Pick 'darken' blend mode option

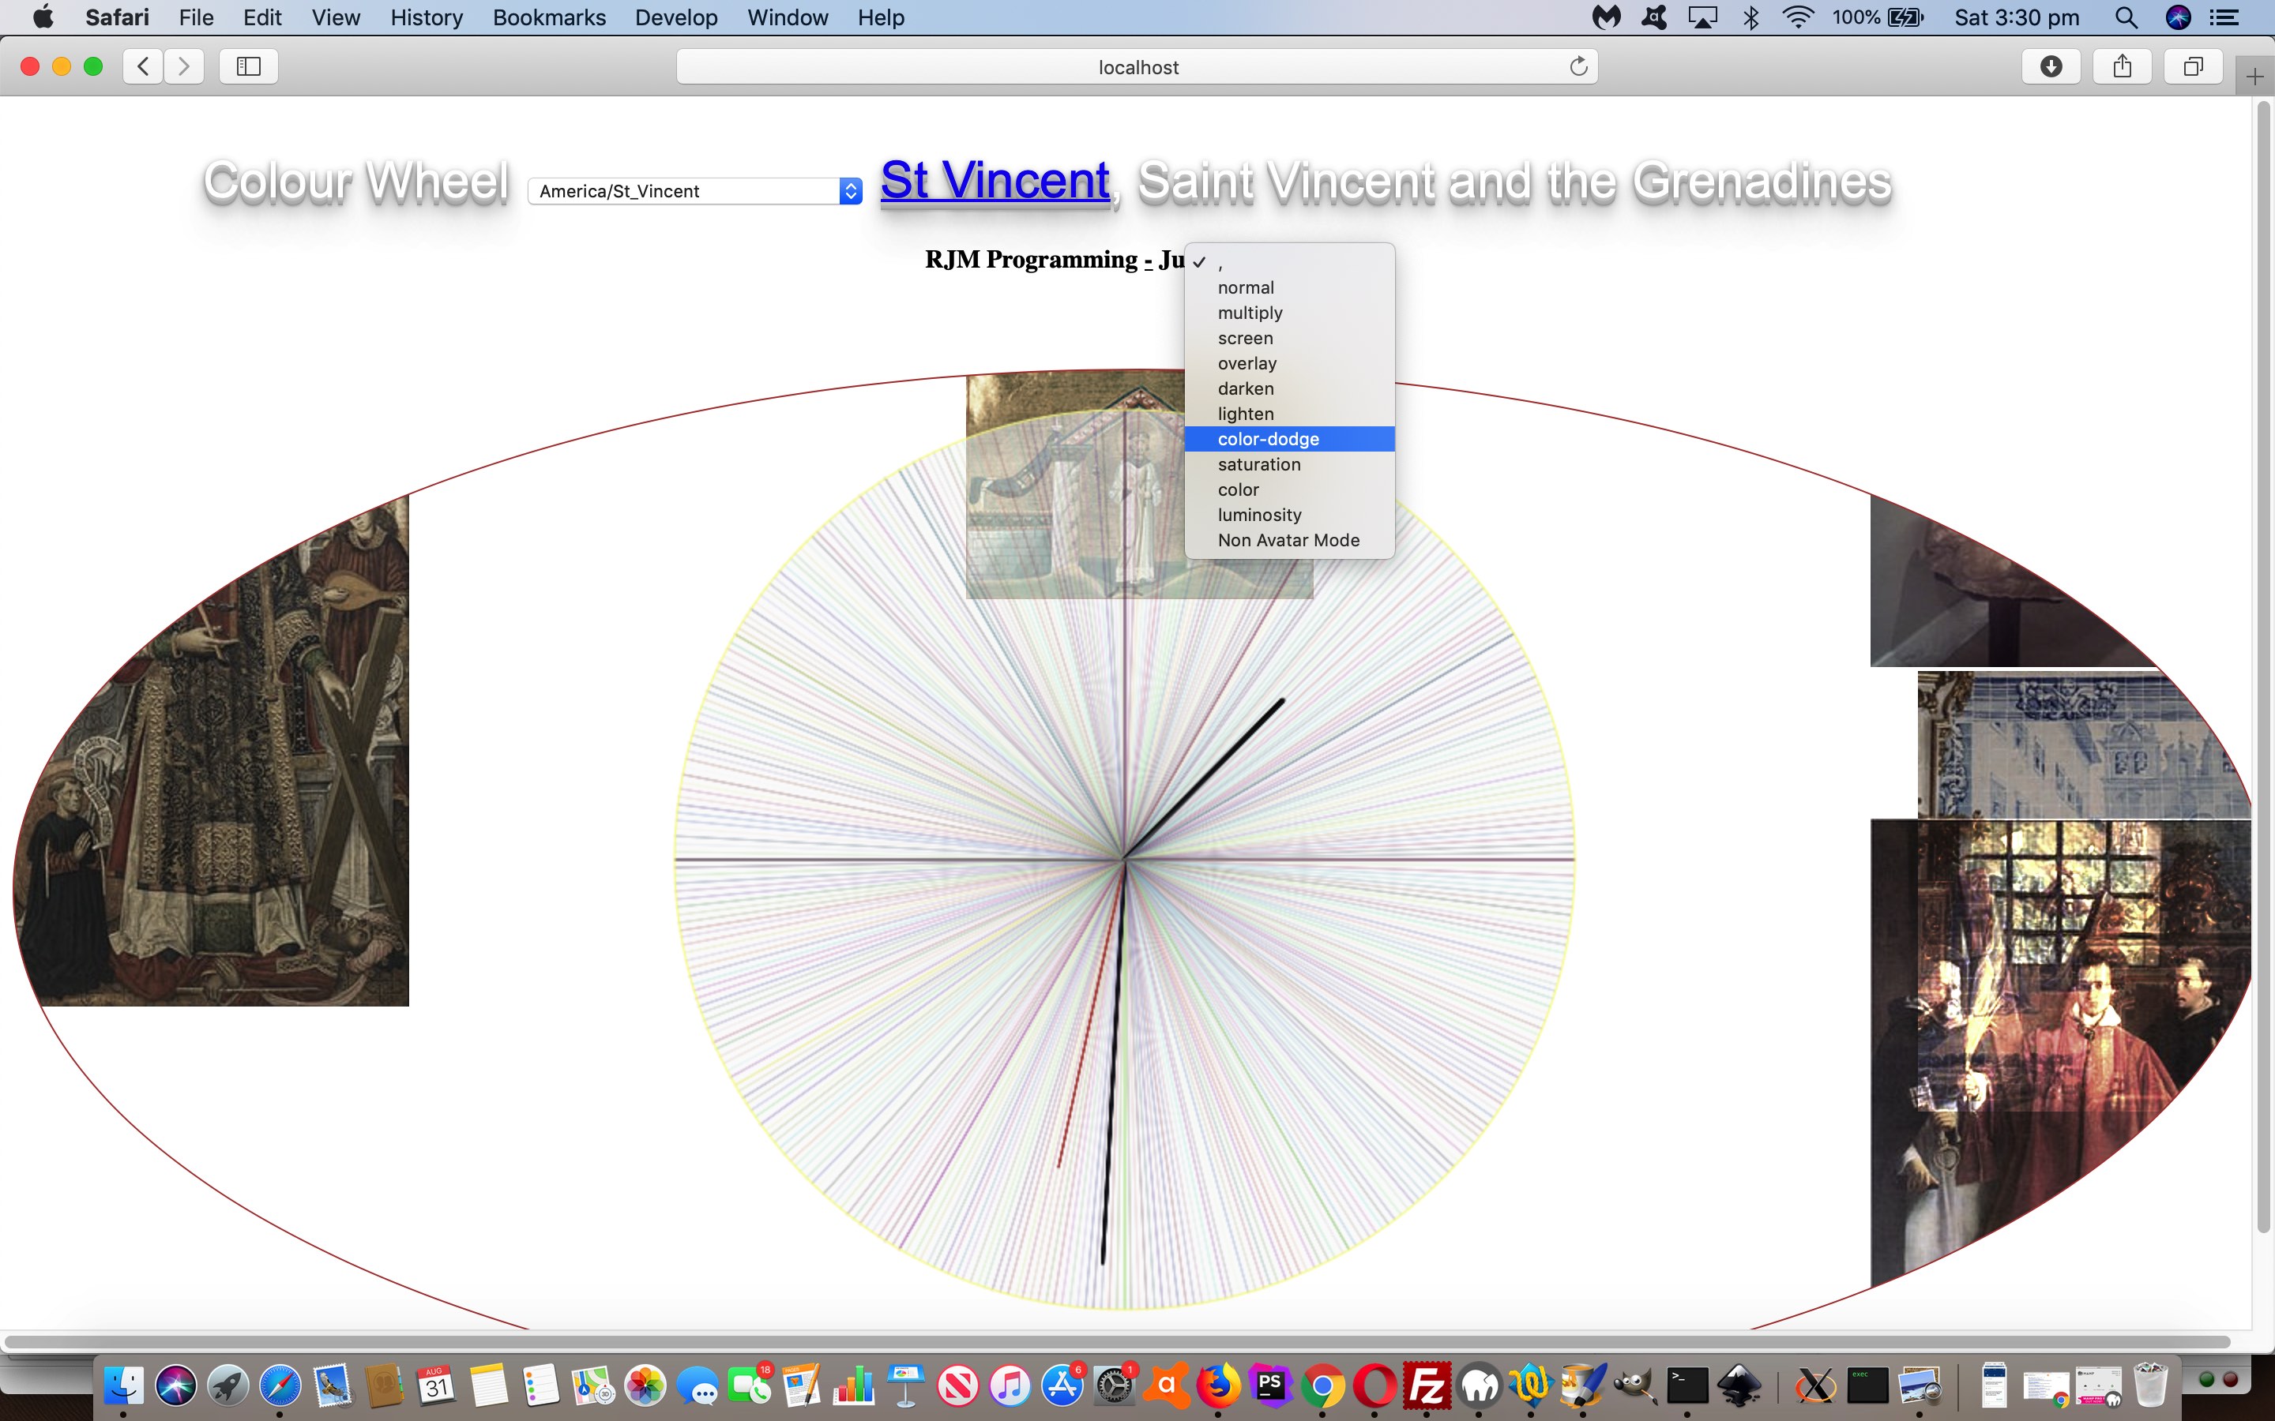1289,389
